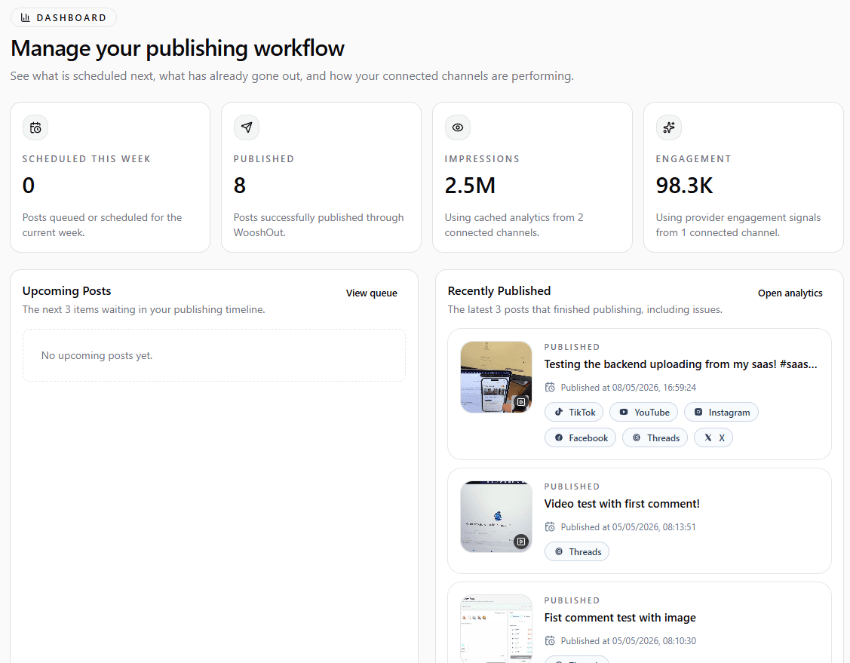The width and height of the screenshot is (850, 663).
Task: Click video badge icon on the phone thumbnail
Action: point(521,402)
